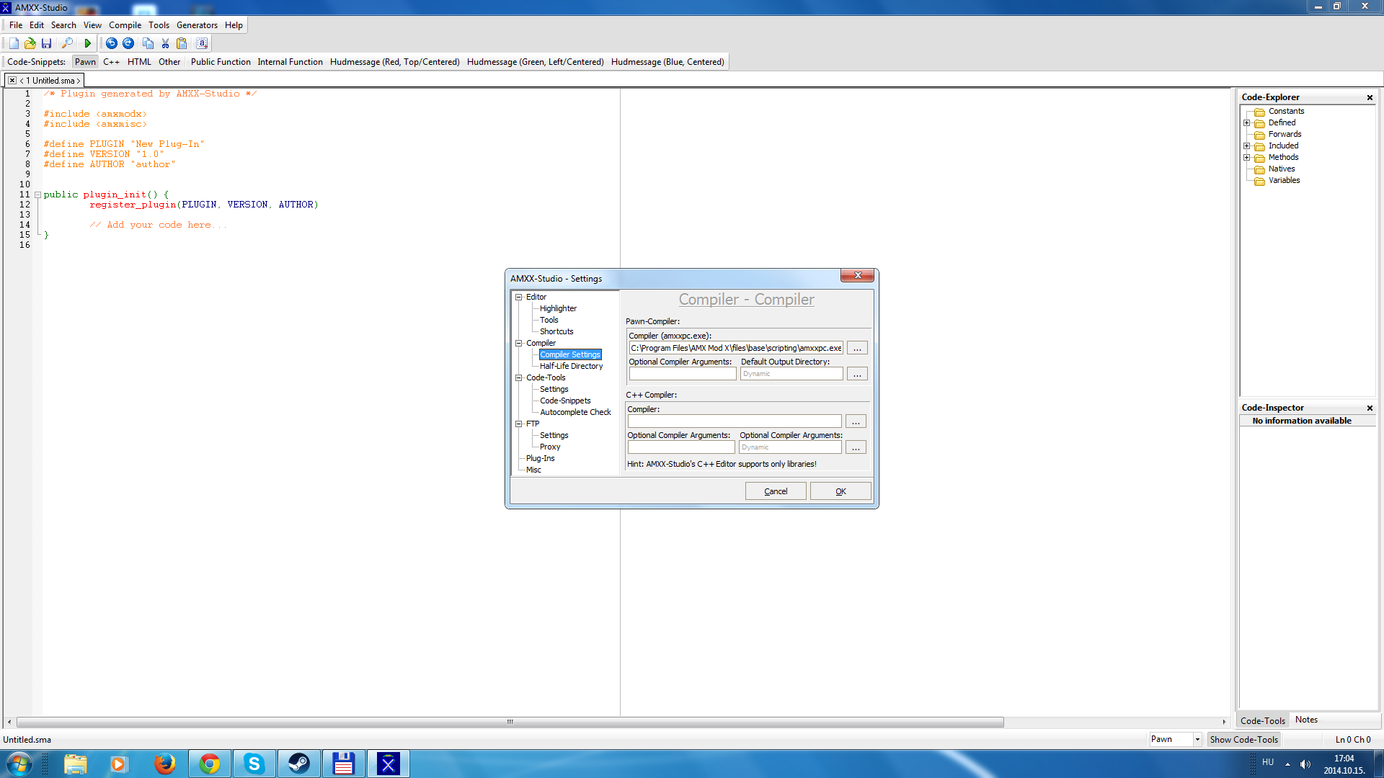This screenshot has width=1384, height=778.
Task: Compile with the green play icon
Action: pos(87,43)
